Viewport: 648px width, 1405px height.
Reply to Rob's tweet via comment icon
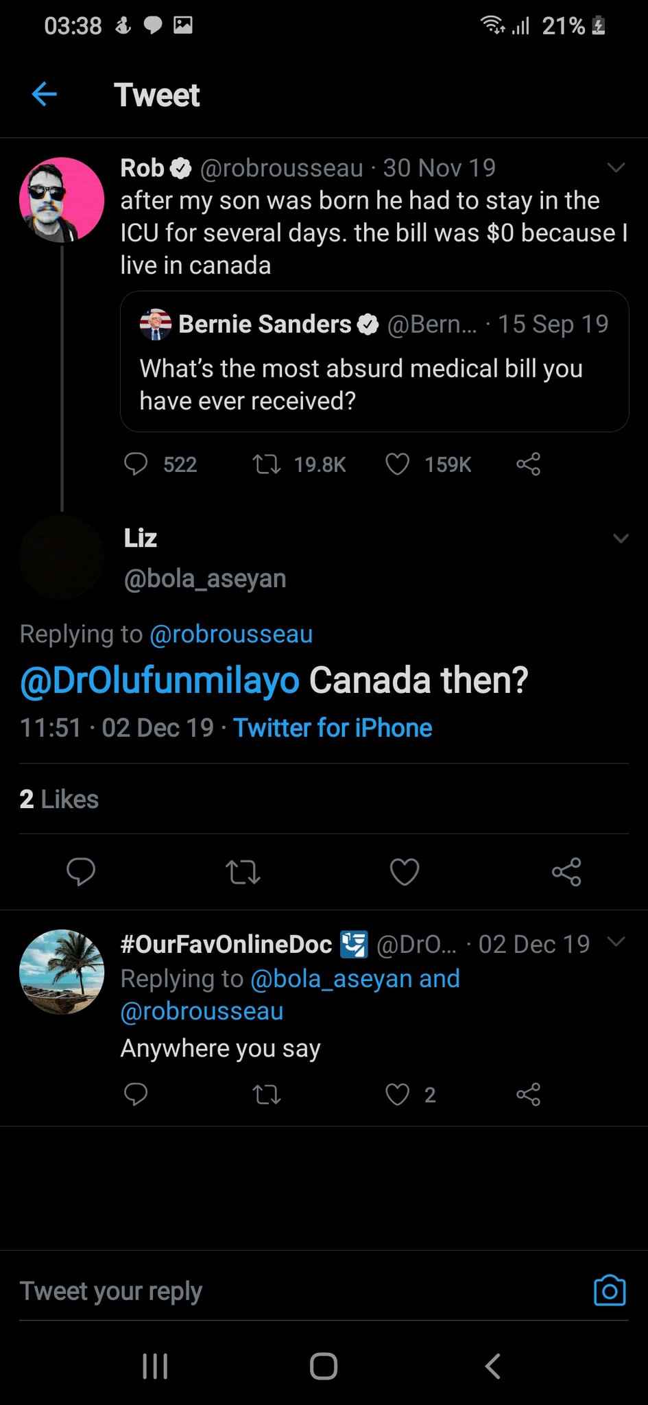point(136,464)
